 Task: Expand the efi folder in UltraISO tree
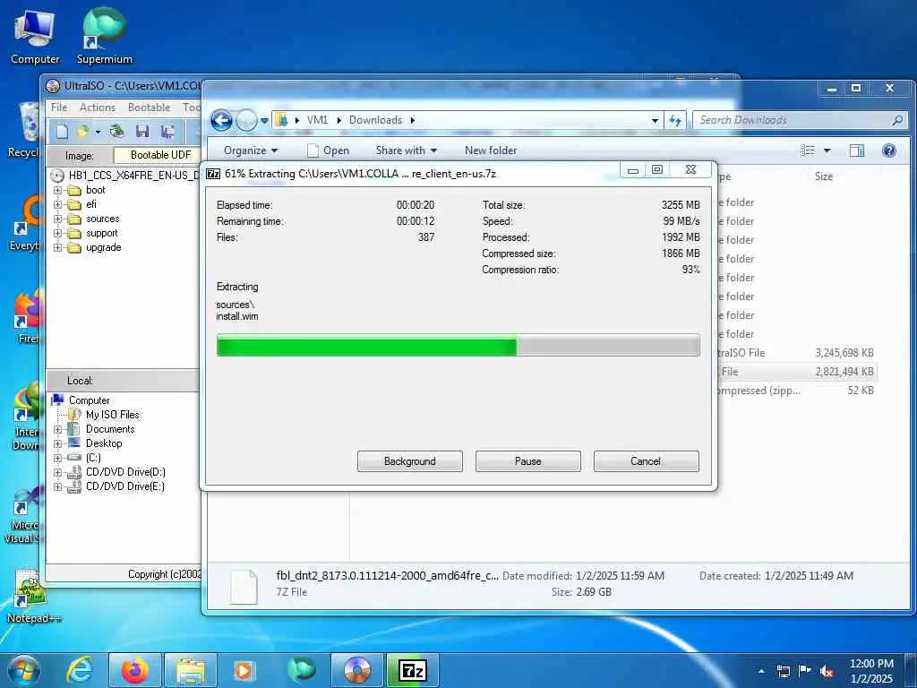pyautogui.click(x=57, y=205)
